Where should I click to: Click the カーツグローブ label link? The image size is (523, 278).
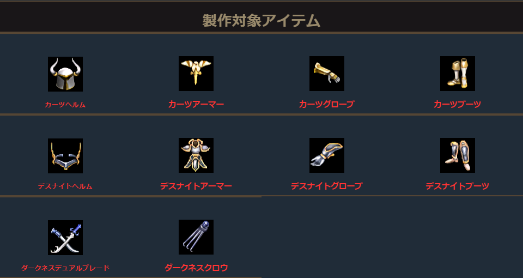pyautogui.click(x=327, y=105)
